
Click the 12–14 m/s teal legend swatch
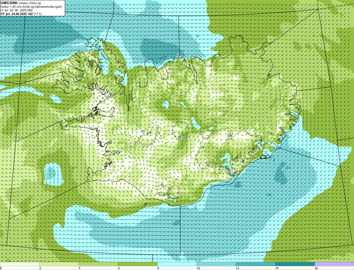pyautogui.click(x=256, y=264)
